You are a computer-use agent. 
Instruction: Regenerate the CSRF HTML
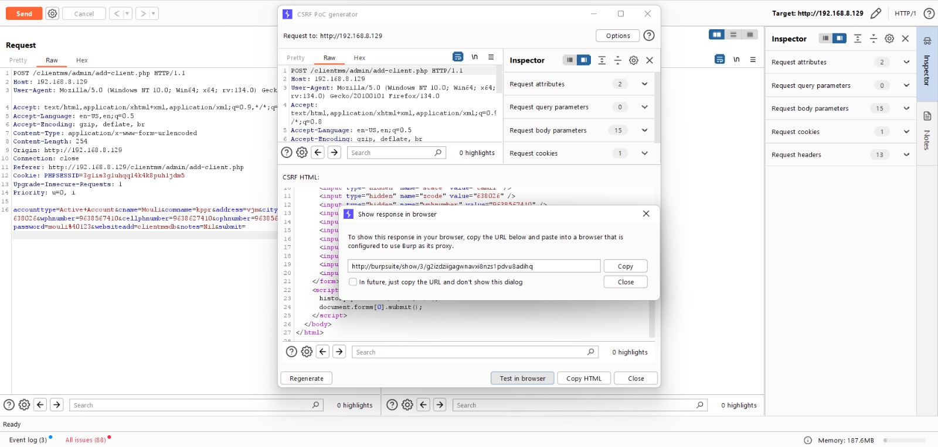click(x=306, y=379)
